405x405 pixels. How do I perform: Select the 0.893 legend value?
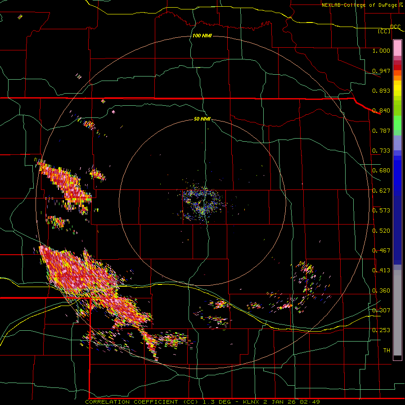click(x=381, y=90)
